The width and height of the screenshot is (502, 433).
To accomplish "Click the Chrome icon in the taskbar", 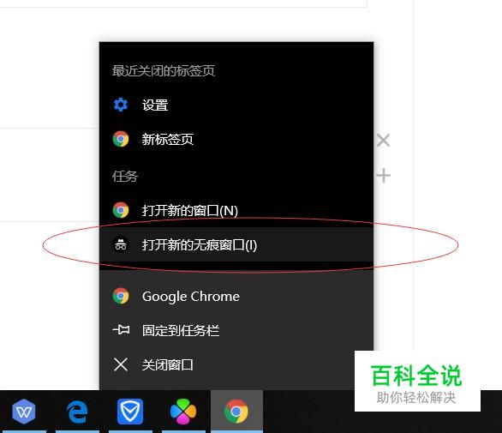I will coord(236,412).
